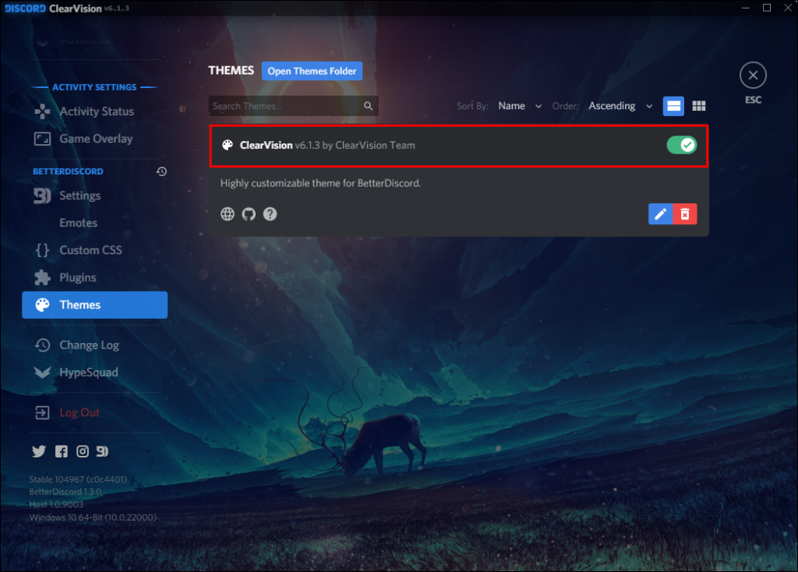798x572 pixels.
Task: Click the BetterDiscord revert history icon
Action: click(161, 171)
